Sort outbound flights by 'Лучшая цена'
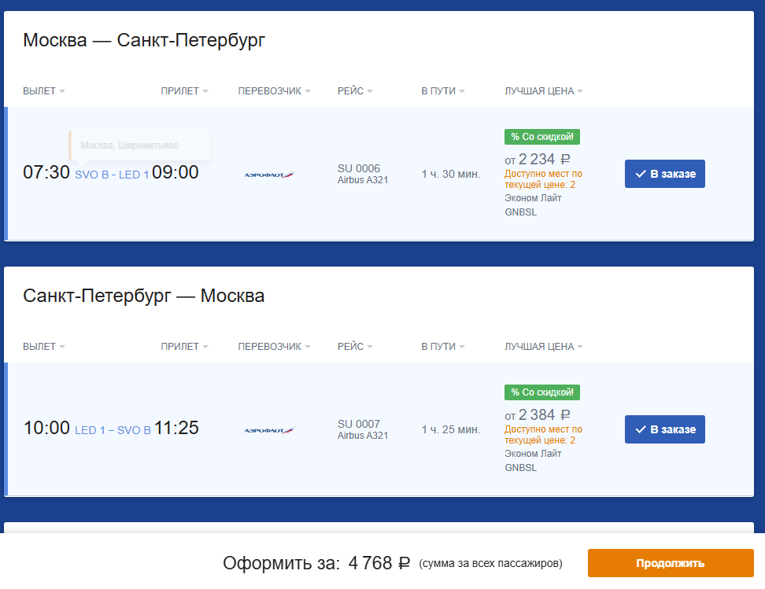 tap(543, 91)
